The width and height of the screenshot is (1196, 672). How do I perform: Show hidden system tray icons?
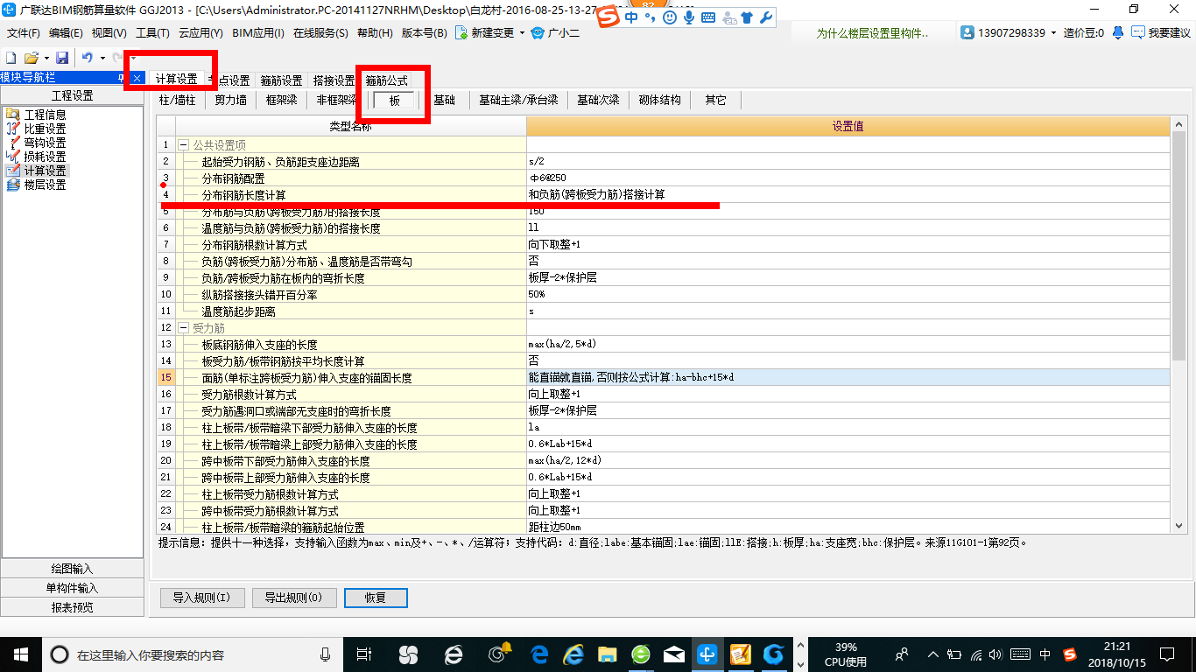[x=934, y=654]
